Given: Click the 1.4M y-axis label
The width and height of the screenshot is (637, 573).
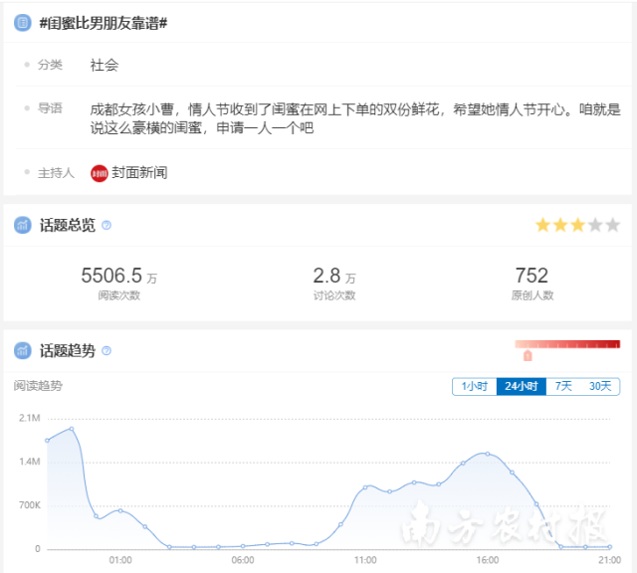Looking at the screenshot, I should pyautogui.click(x=30, y=462).
